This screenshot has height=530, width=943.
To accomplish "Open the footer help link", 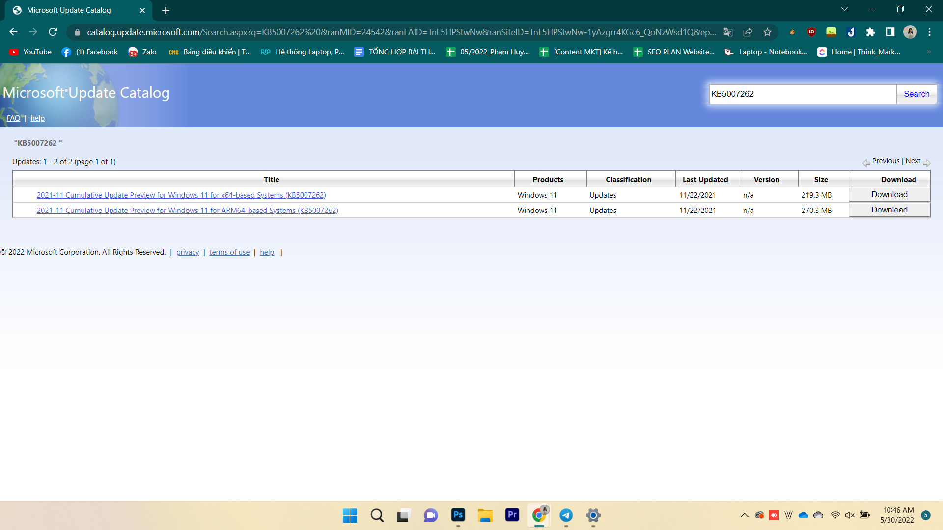I will 267,252.
